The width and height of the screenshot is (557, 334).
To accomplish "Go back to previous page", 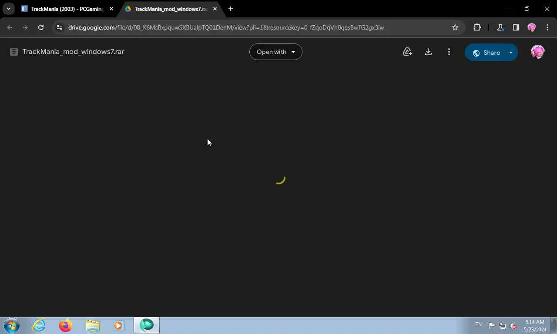I will tap(10, 27).
